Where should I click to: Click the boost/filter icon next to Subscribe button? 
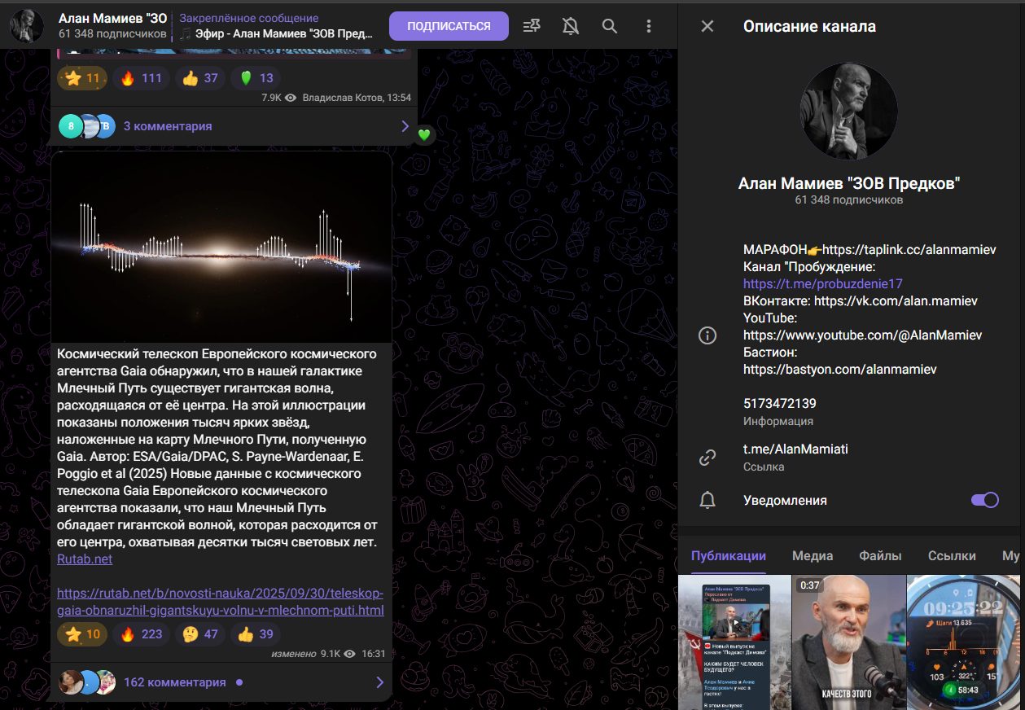[x=532, y=26]
